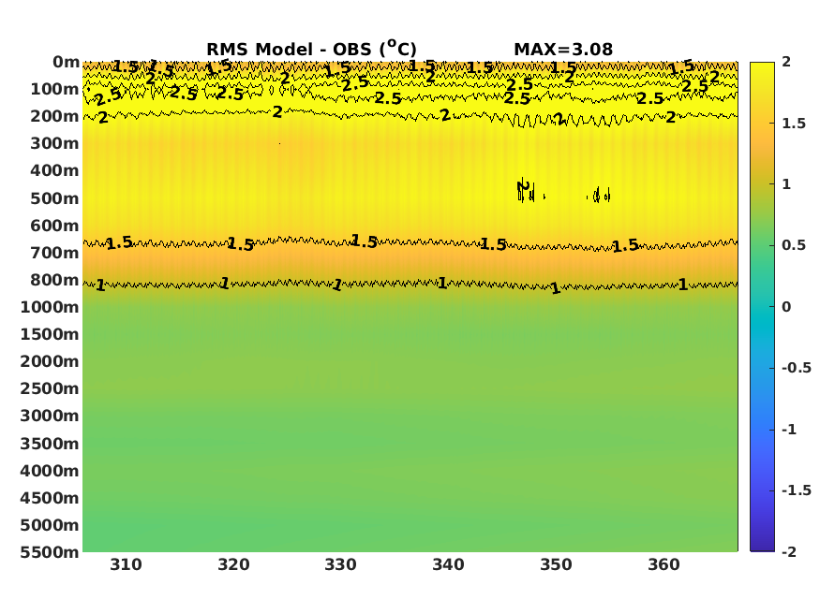The width and height of the screenshot is (820, 614).
Task: Select the '3000m' depth axis label
Action: point(50,416)
